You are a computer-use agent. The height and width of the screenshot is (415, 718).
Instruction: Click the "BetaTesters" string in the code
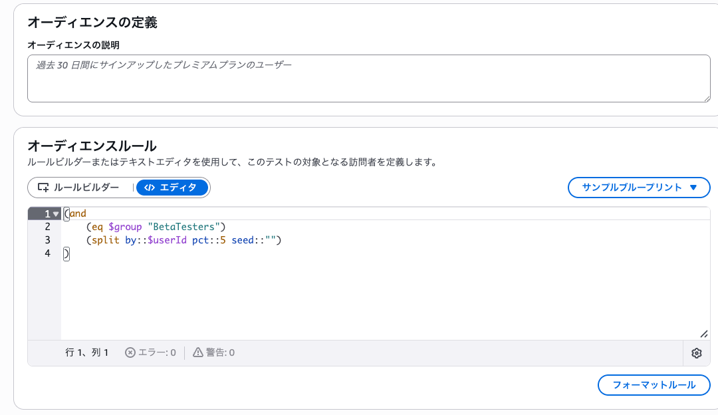click(x=183, y=227)
